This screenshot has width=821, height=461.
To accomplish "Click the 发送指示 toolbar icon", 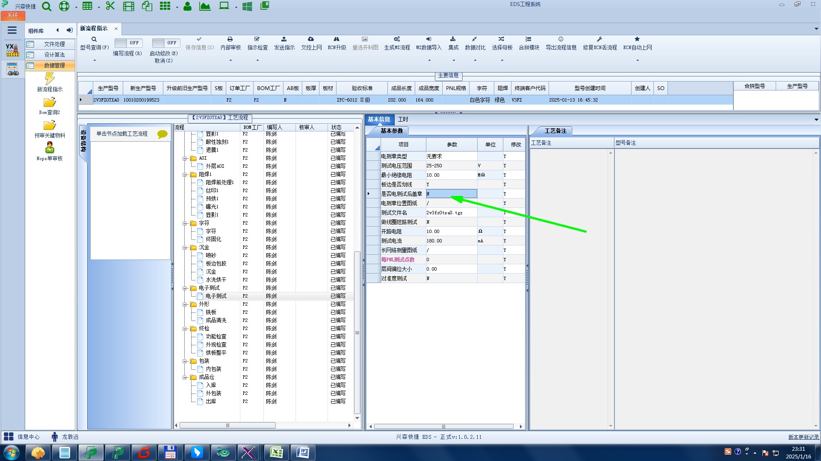I will (x=284, y=39).
